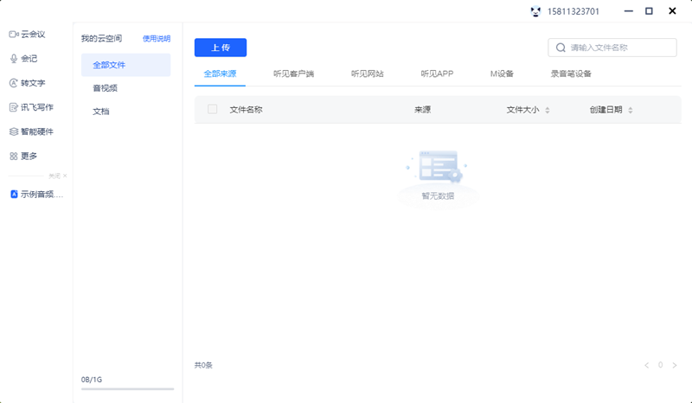Open the 转文字 transcription icon
The width and height of the screenshot is (692, 403).
coord(14,83)
